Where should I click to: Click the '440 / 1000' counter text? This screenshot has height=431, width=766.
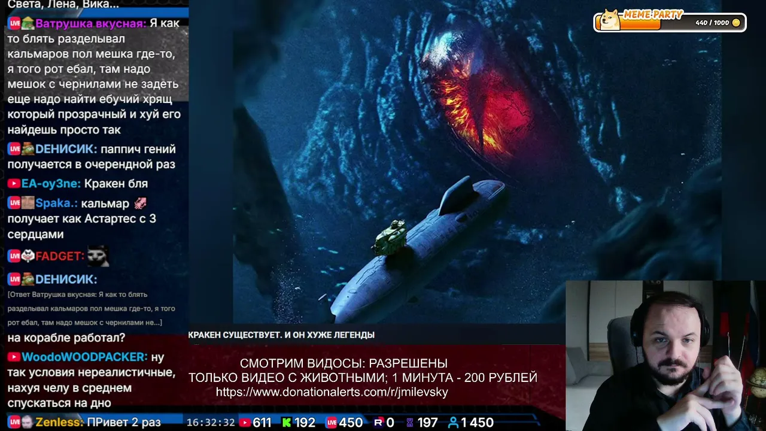(712, 23)
